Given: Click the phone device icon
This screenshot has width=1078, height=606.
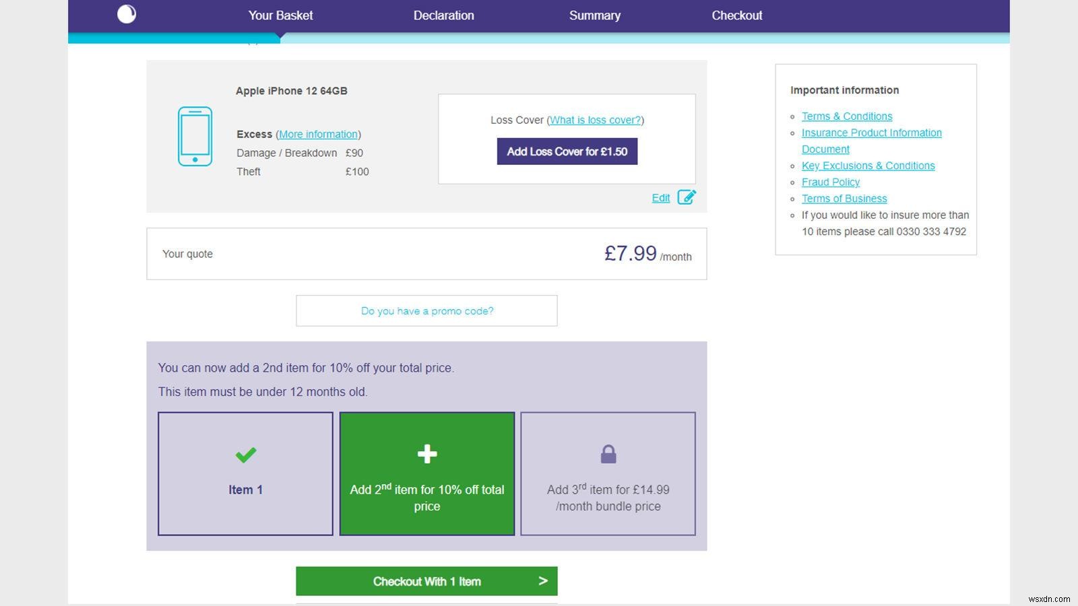Looking at the screenshot, I should click(x=195, y=136).
